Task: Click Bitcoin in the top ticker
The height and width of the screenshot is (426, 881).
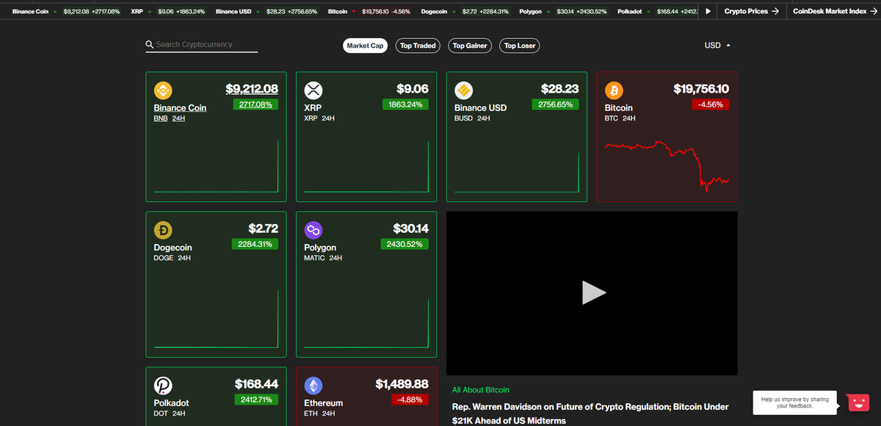Action: click(x=338, y=12)
